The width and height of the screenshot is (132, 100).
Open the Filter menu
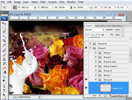click(43, 2)
